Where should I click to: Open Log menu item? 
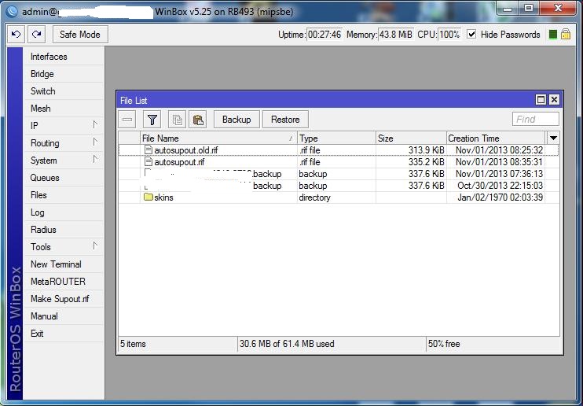point(64,212)
